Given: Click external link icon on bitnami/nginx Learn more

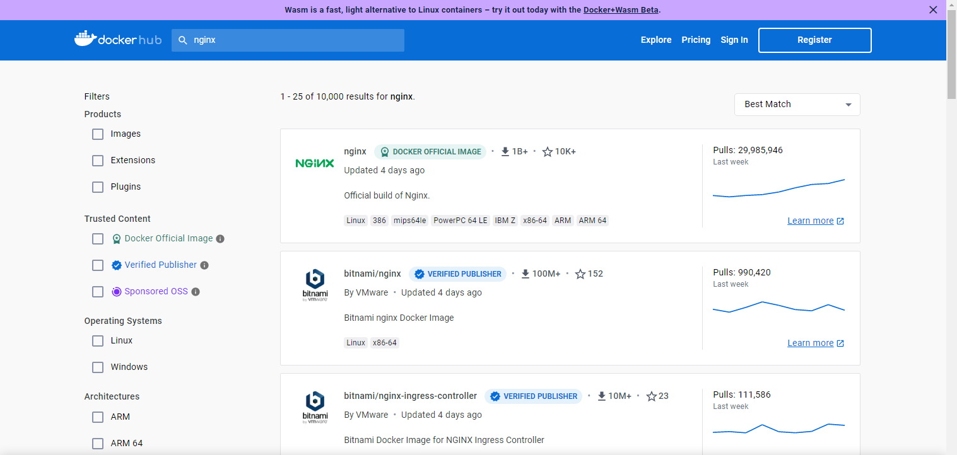Looking at the screenshot, I should tap(840, 343).
